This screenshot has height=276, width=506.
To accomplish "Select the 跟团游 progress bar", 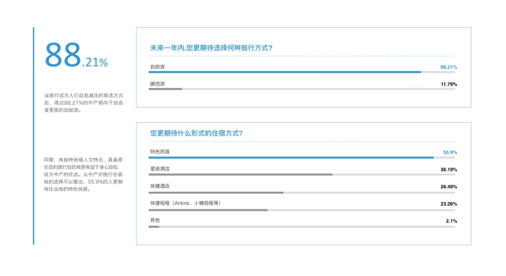I will pyautogui.click(x=302, y=89).
